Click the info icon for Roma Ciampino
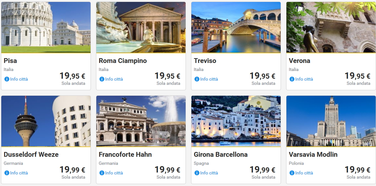376x186 pixels. tap(102, 79)
